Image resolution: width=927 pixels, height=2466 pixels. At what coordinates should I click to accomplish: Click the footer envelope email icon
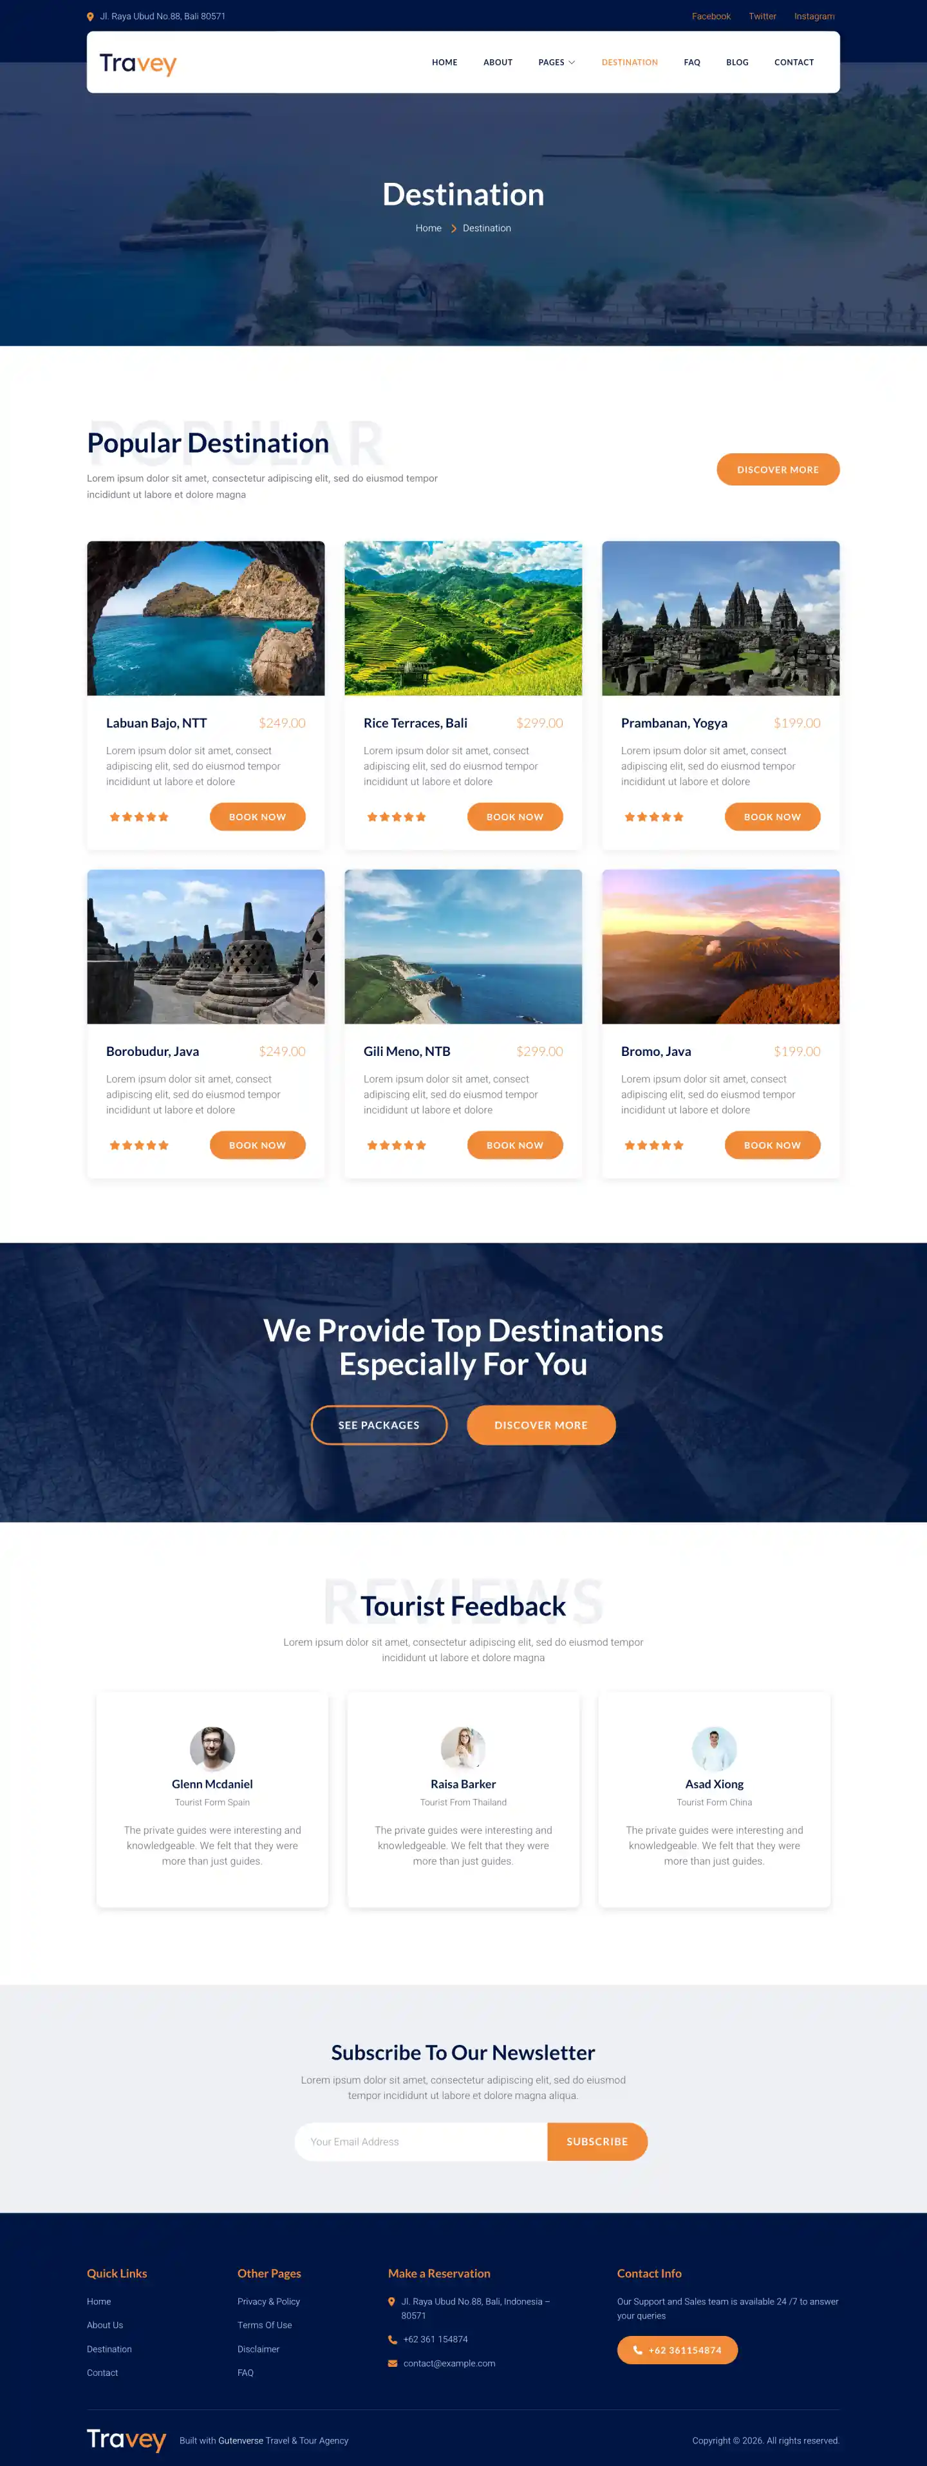point(392,2362)
